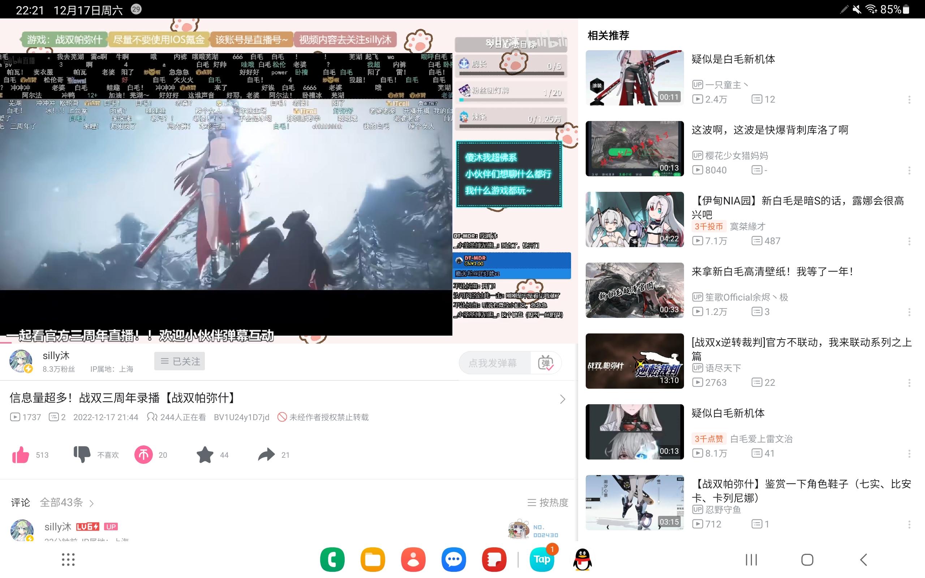Screen dimensions: 925x578
Task: Open 鉴赏一下角色鞋子 video title
Action: click(x=801, y=491)
